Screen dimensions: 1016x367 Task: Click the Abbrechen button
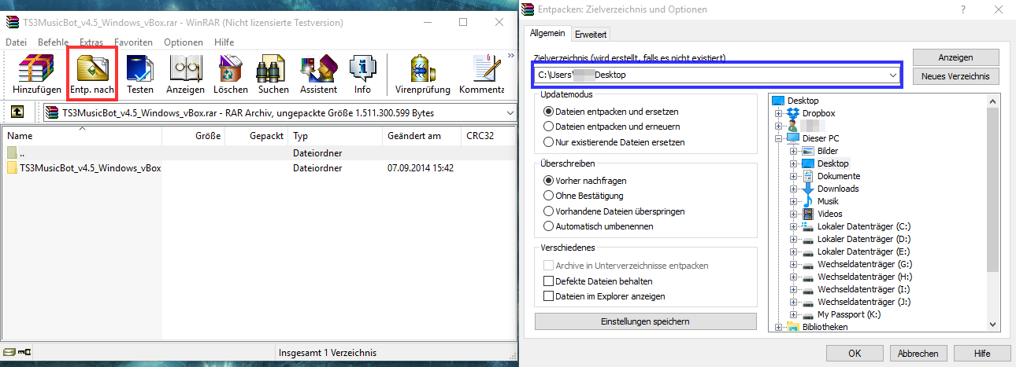(918, 354)
